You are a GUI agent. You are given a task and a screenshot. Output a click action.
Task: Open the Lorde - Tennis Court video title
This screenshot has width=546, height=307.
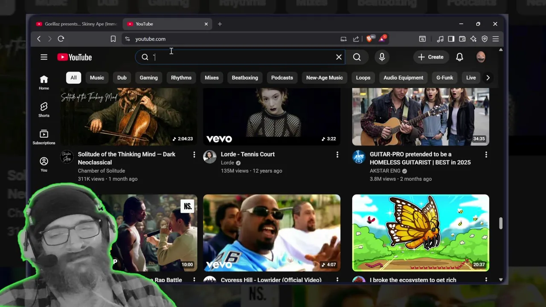248,154
